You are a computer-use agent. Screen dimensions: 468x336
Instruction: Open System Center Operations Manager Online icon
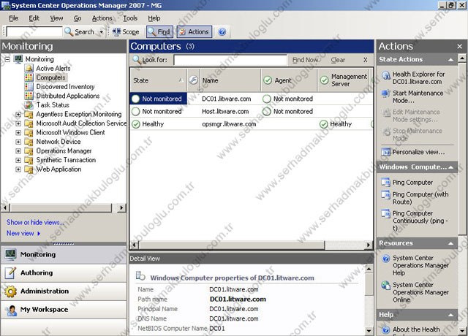pos(385,286)
